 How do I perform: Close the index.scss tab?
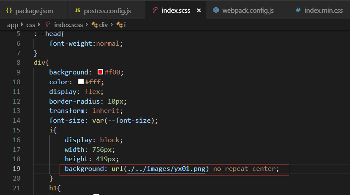point(199,10)
